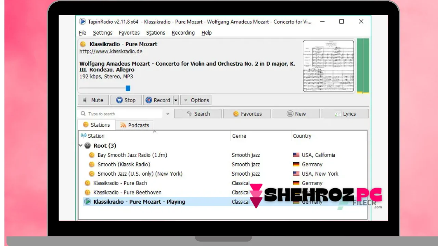Sort by the Station column header
This screenshot has width=438, height=246.
154,136
